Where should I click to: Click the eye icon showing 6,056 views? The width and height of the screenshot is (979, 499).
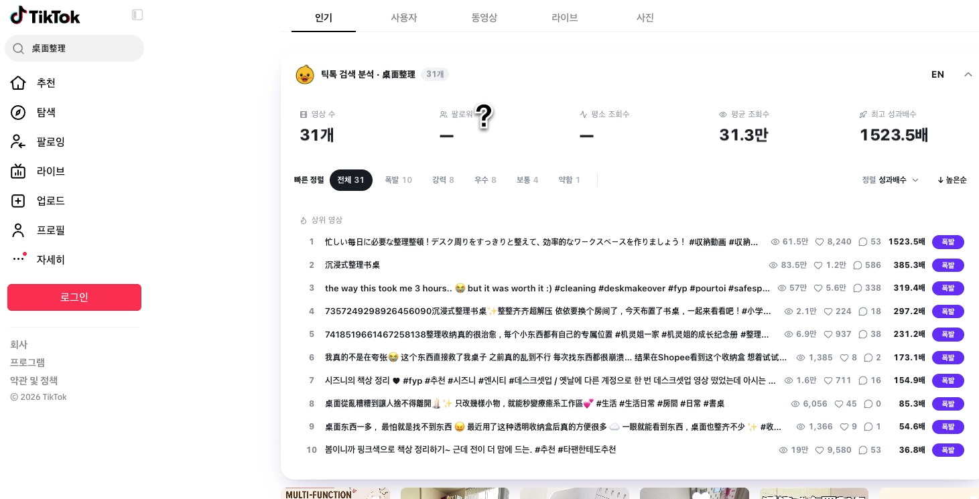coord(795,404)
